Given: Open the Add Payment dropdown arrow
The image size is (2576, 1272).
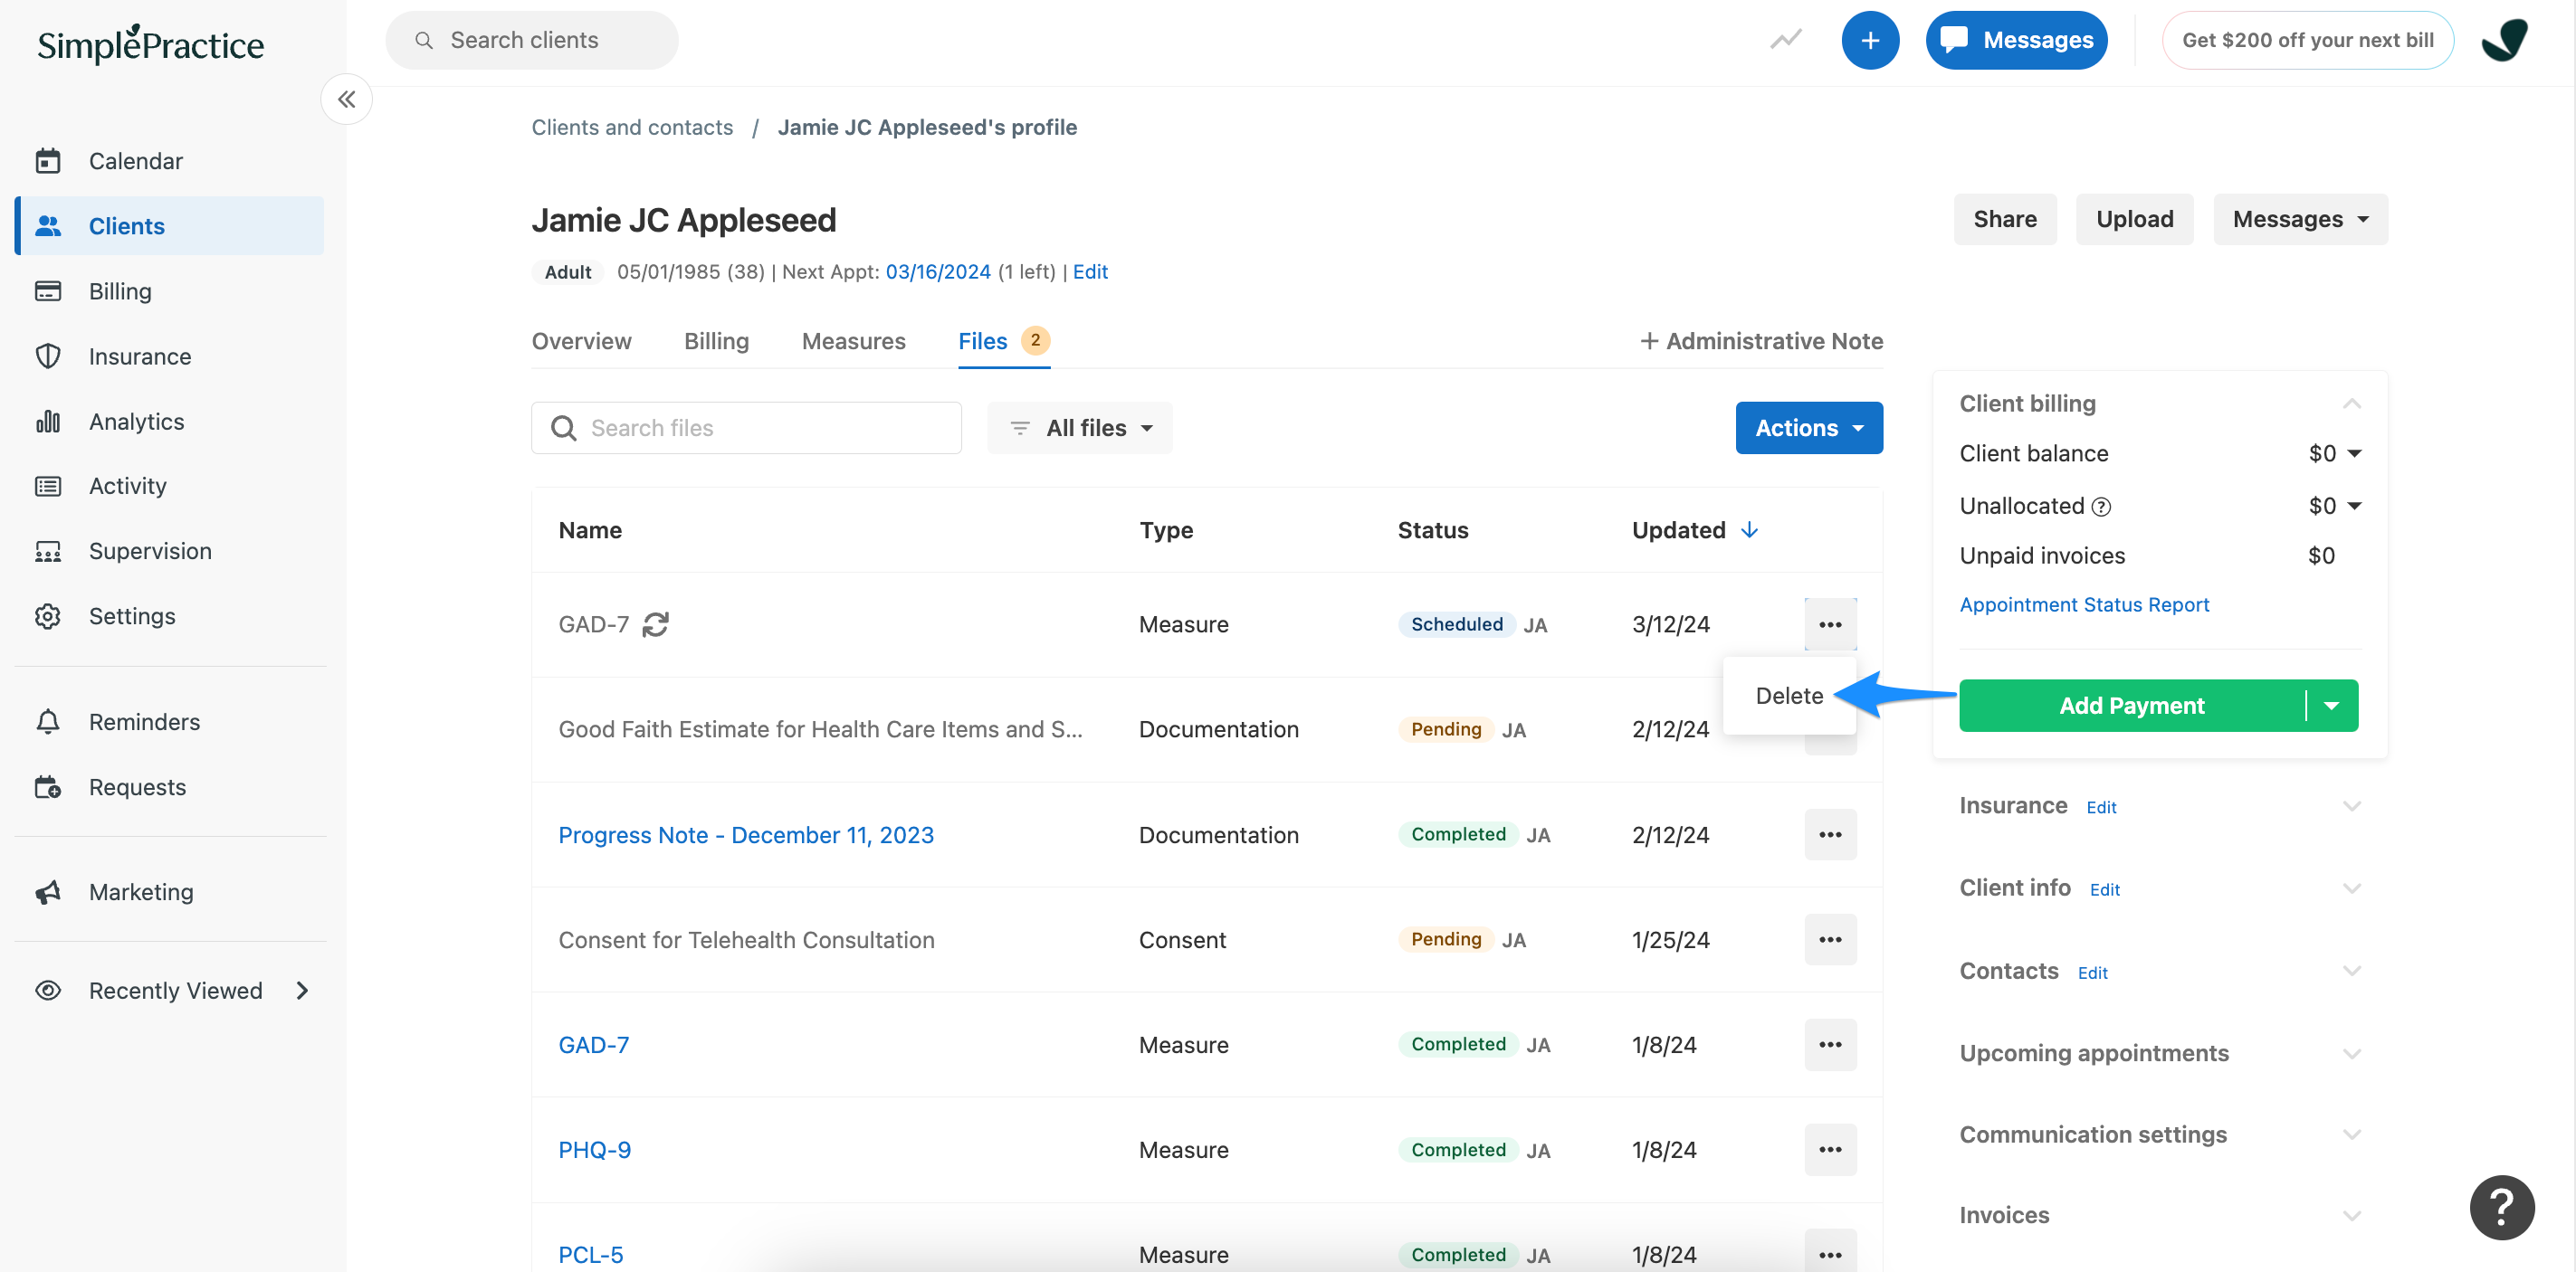Looking at the screenshot, I should point(2331,706).
